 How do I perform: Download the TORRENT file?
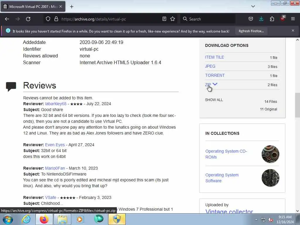click(215, 75)
